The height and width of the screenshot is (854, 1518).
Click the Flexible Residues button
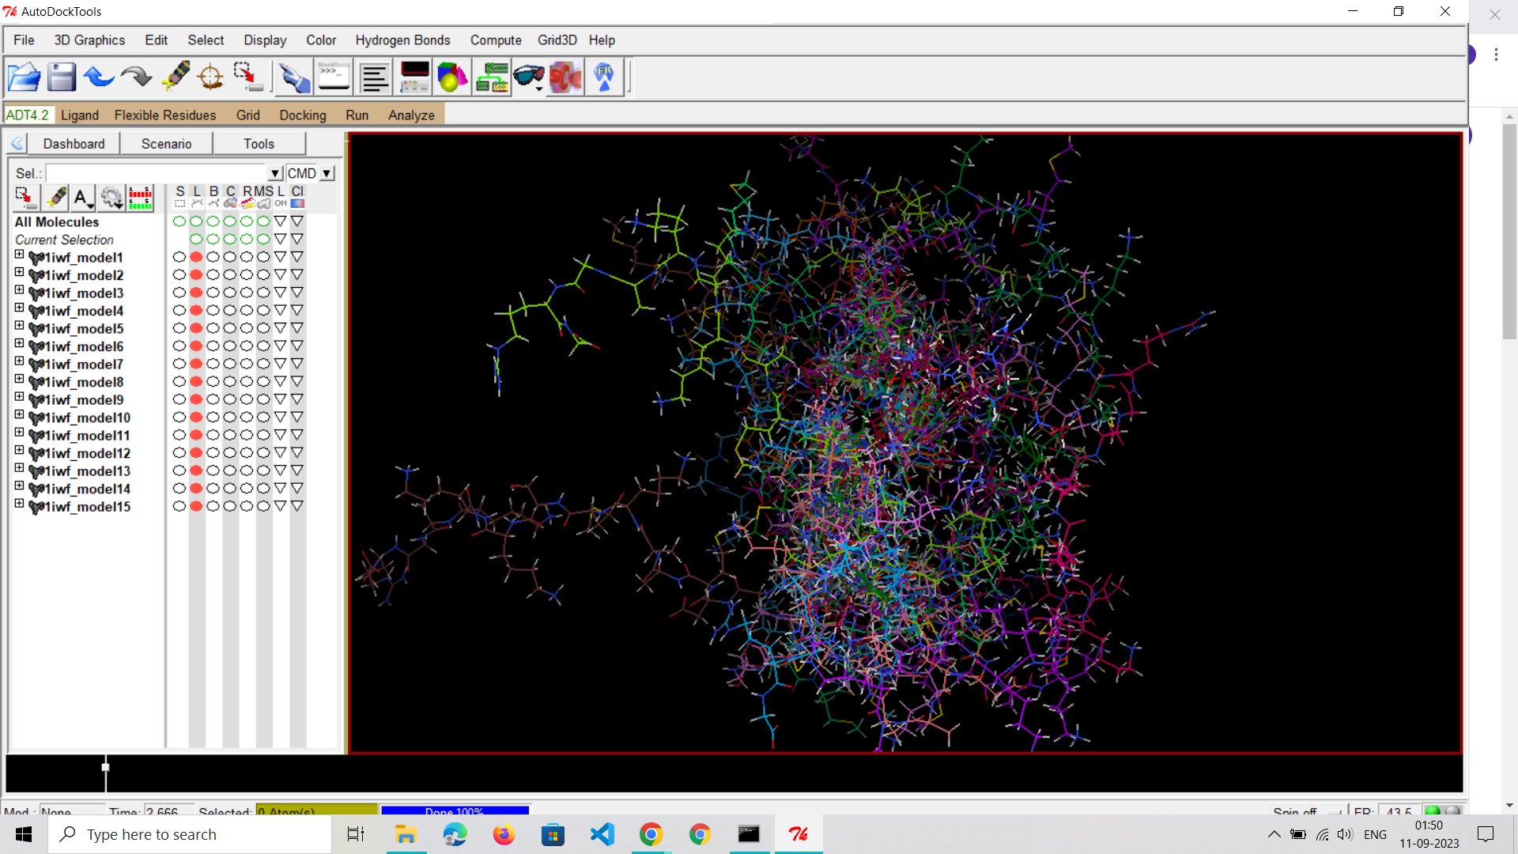[x=165, y=115]
